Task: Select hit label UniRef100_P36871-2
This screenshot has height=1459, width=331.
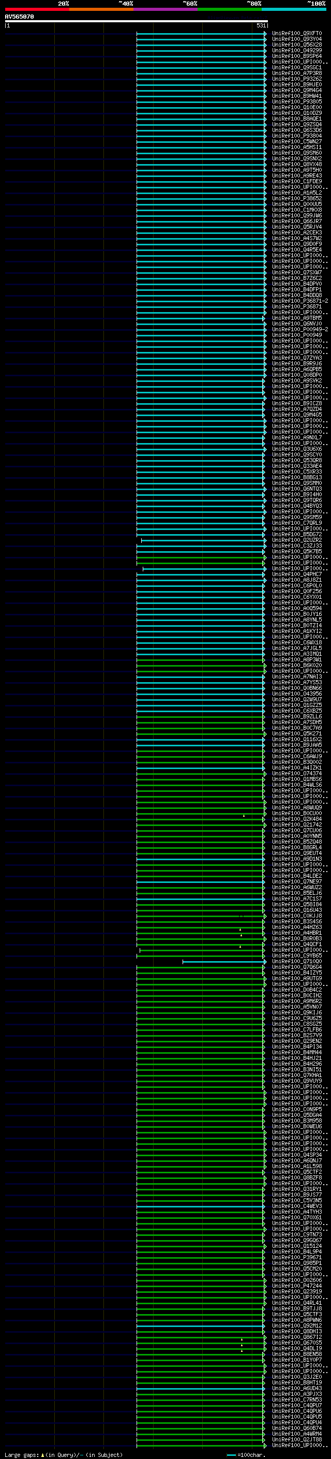Action: (x=300, y=301)
